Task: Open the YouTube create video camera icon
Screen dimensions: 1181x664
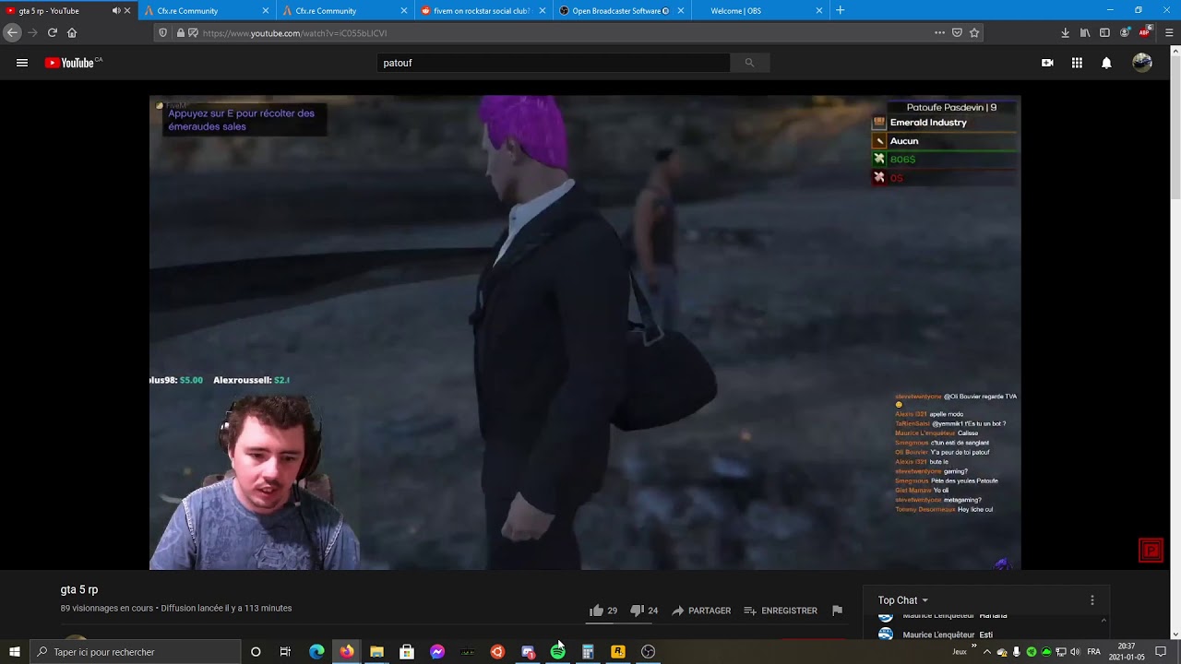Action: click(x=1047, y=63)
